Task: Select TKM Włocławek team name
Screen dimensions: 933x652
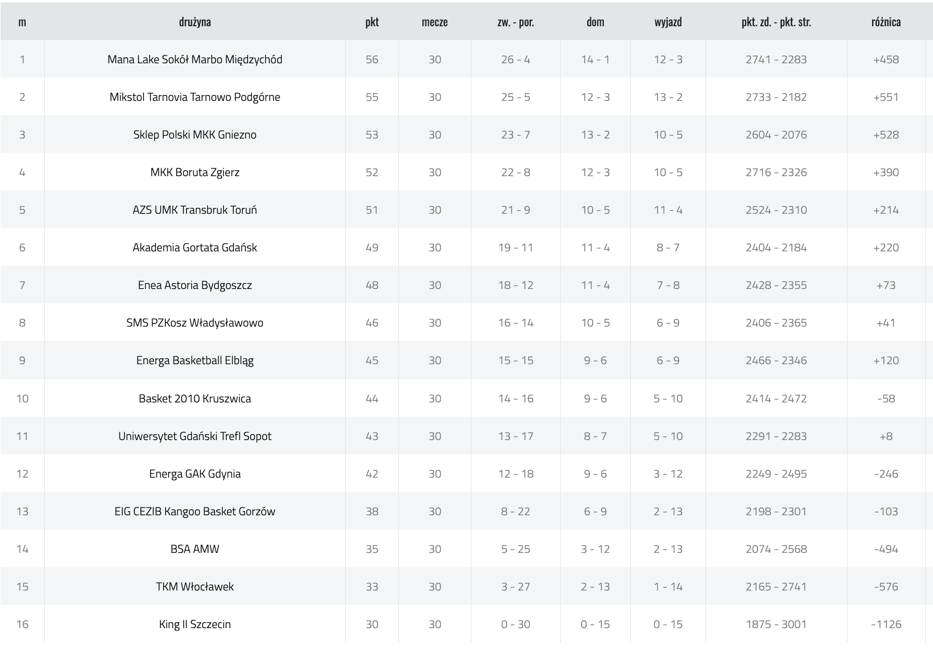Action: point(195,587)
